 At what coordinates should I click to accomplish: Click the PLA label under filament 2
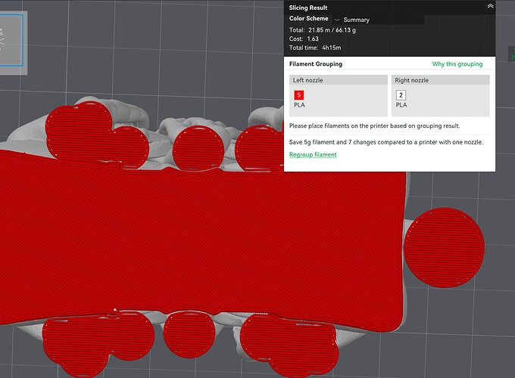401,105
